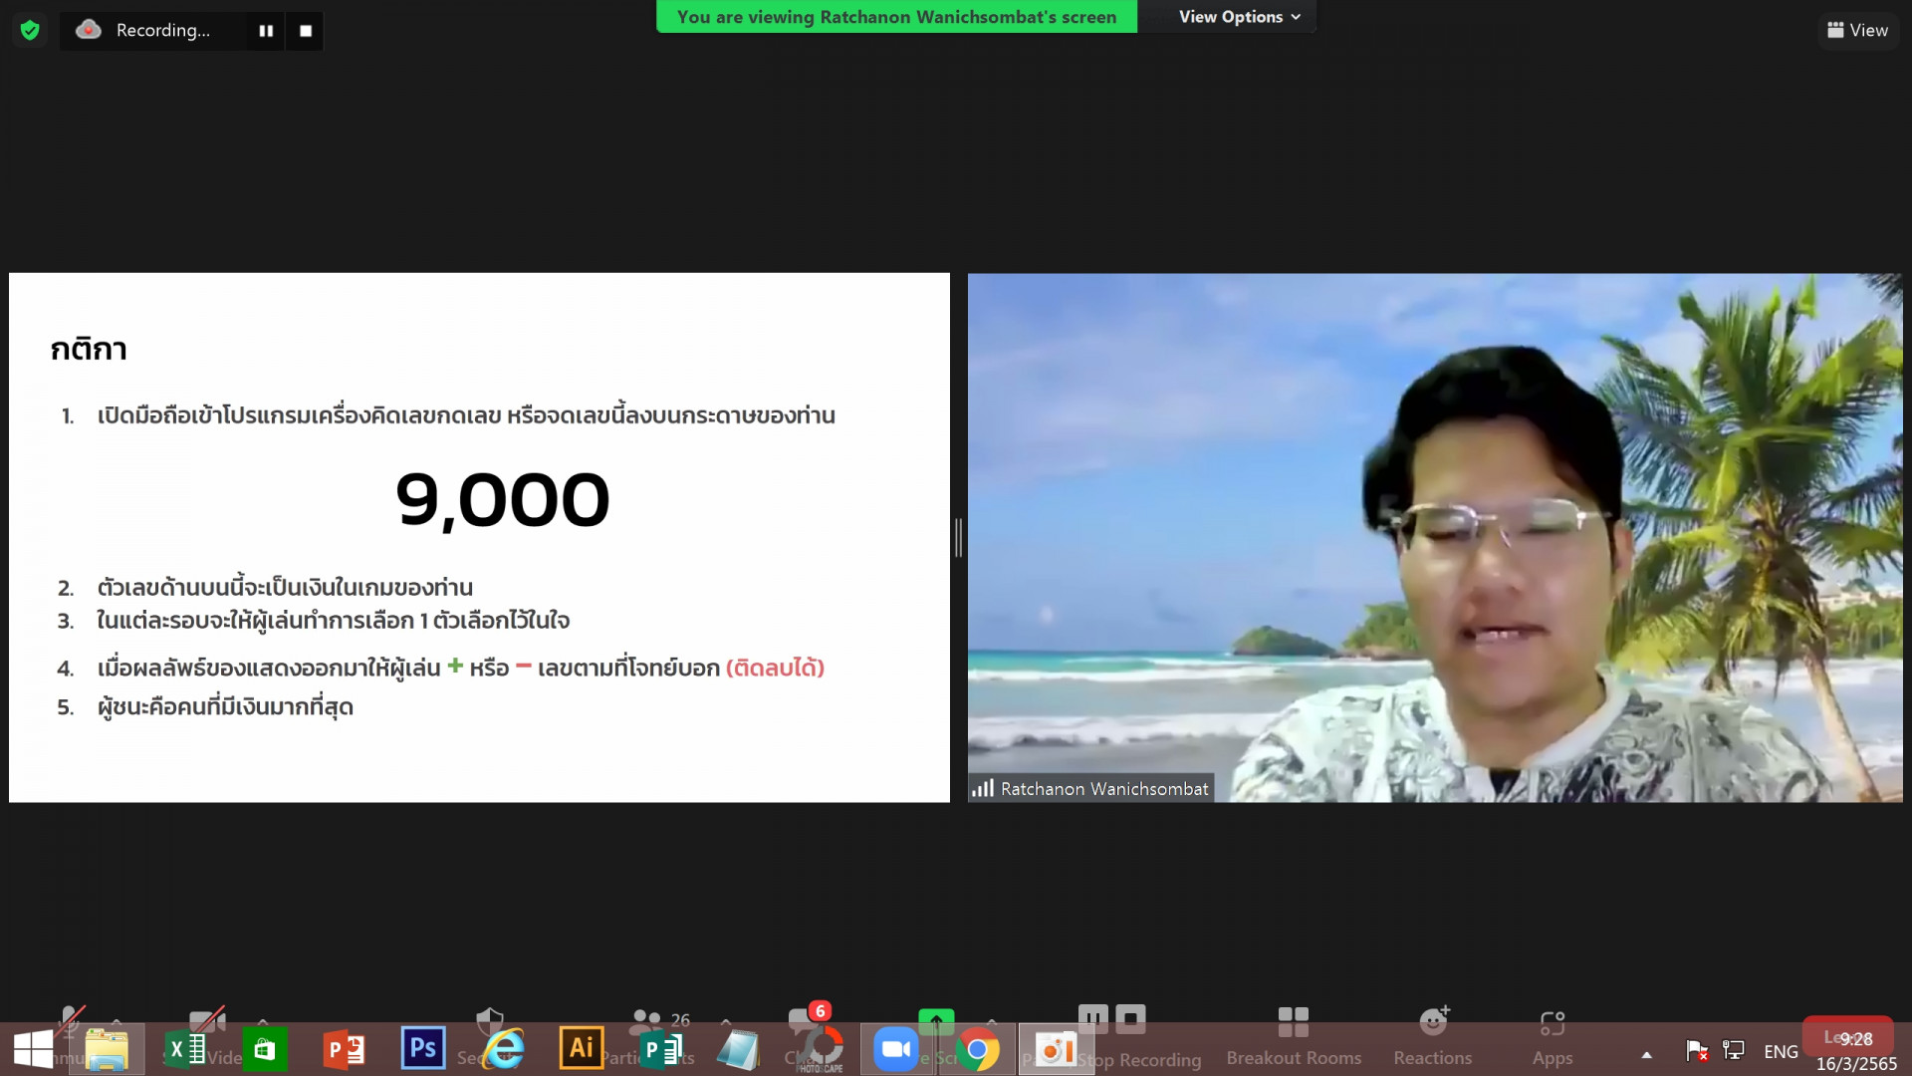1912x1076 pixels.
Task: Open Excel from the taskbar
Action: 186,1049
